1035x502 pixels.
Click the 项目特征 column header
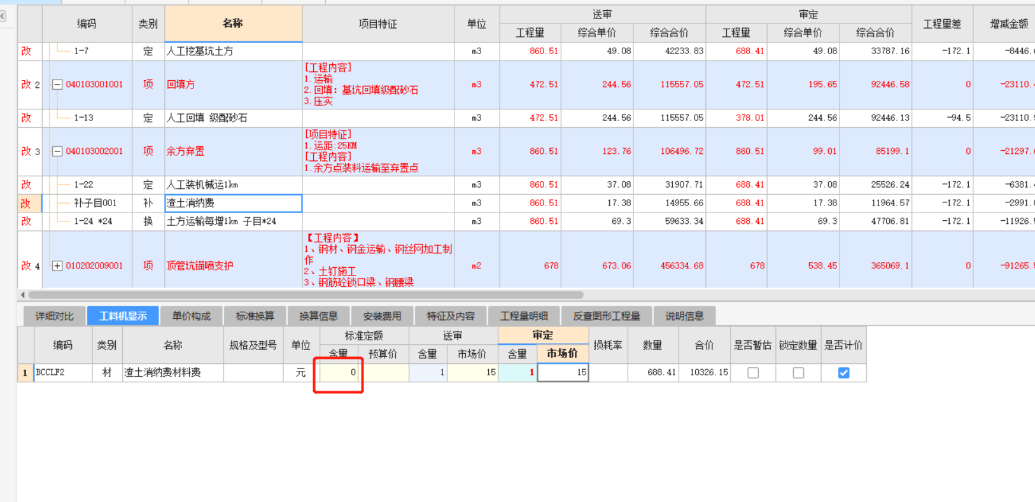378,24
